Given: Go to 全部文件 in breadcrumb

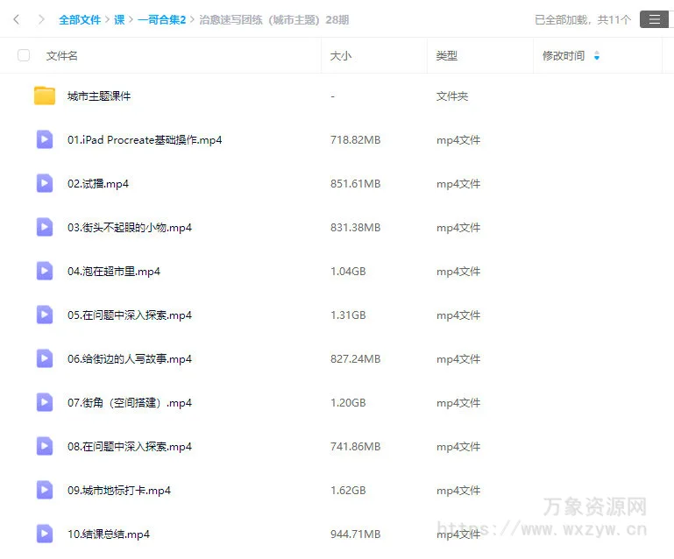Looking at the screenshot, I should pyautogui.click(x=80, y=19).
